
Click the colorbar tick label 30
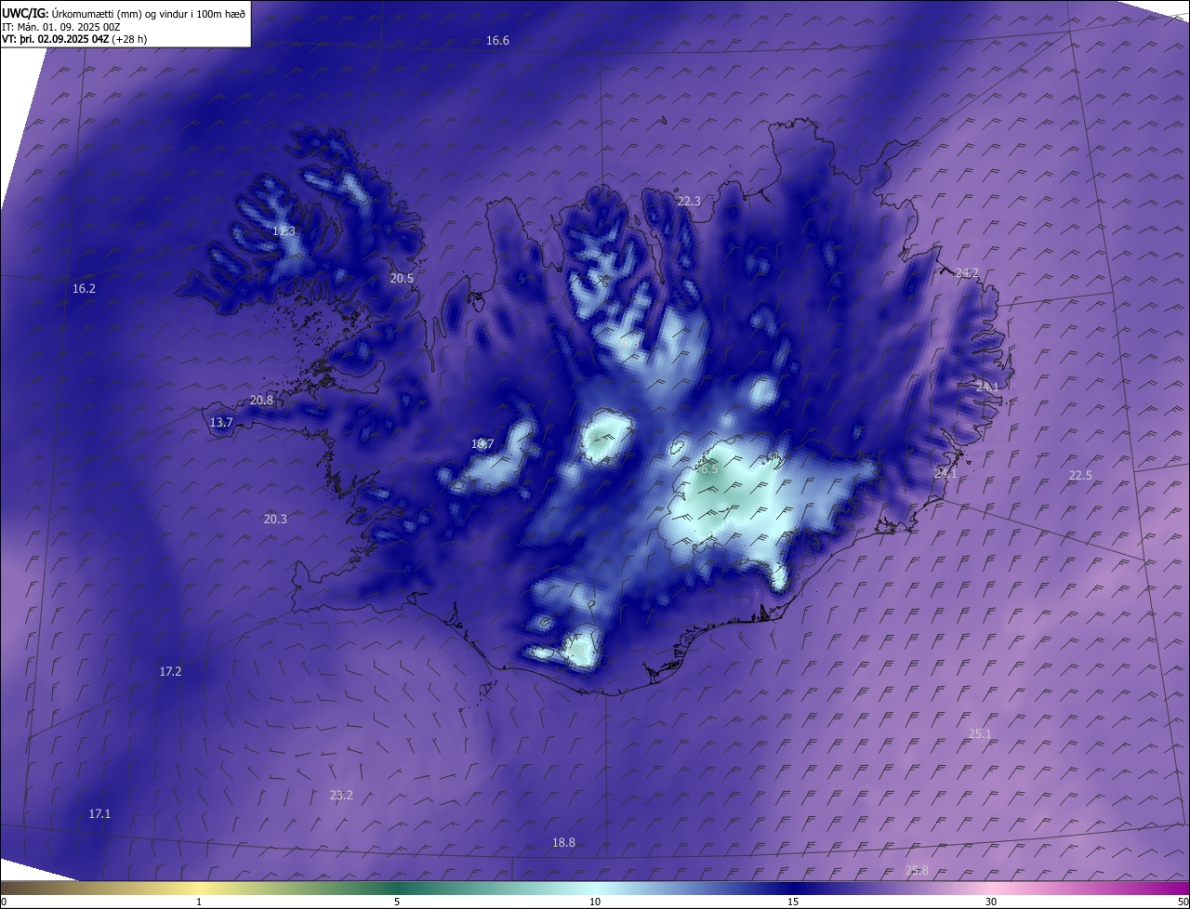pyautogui.click(x=991, y=902)
